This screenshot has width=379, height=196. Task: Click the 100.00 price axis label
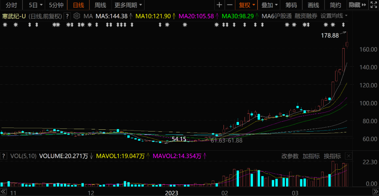[x=368, y=103]
